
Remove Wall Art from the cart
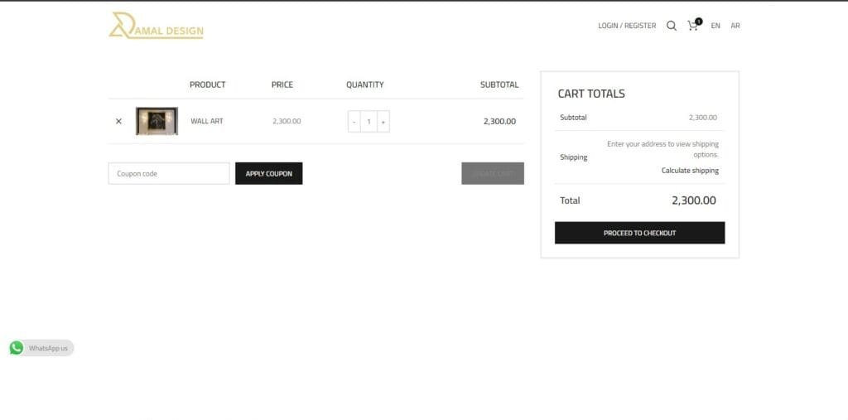click(x=118, y=121)
